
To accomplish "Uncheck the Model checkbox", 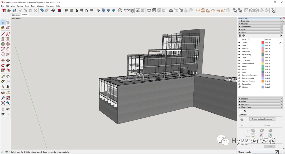I will (x=240, y=115).
